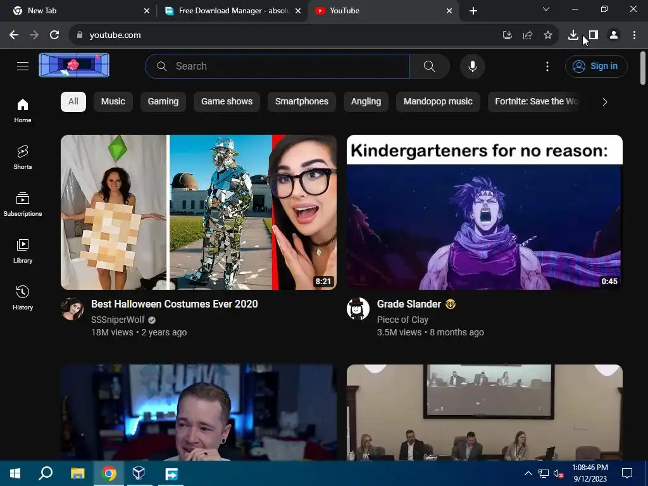
Task: Select the Smartphones filter chip
Action: pos(302,102)
